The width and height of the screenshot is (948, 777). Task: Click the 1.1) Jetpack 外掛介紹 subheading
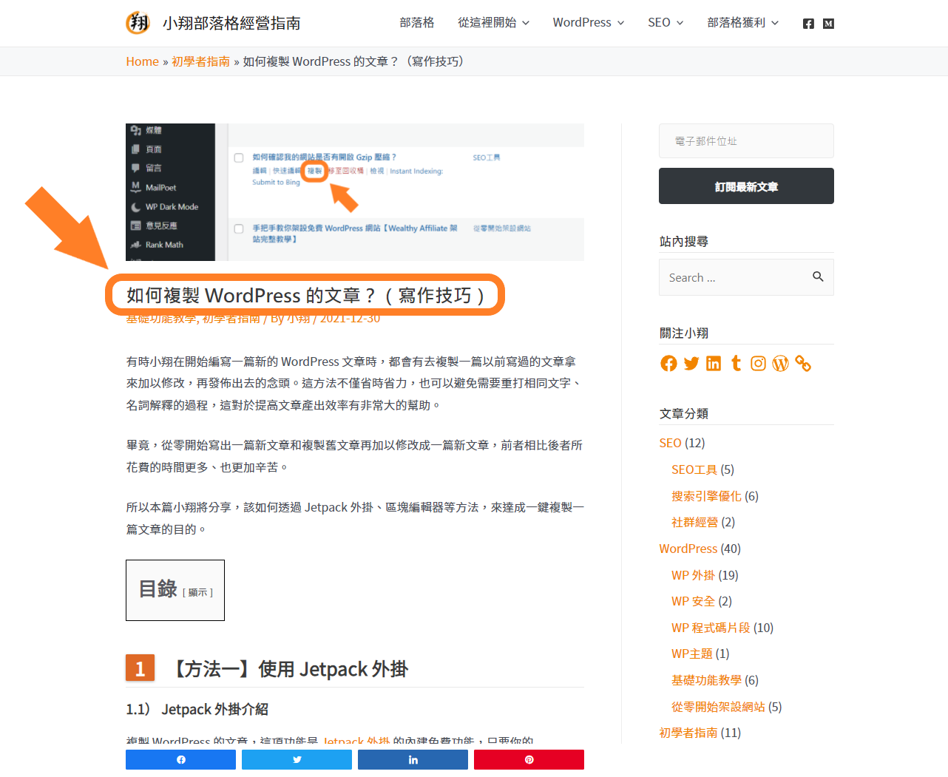[x=197, y=709]
